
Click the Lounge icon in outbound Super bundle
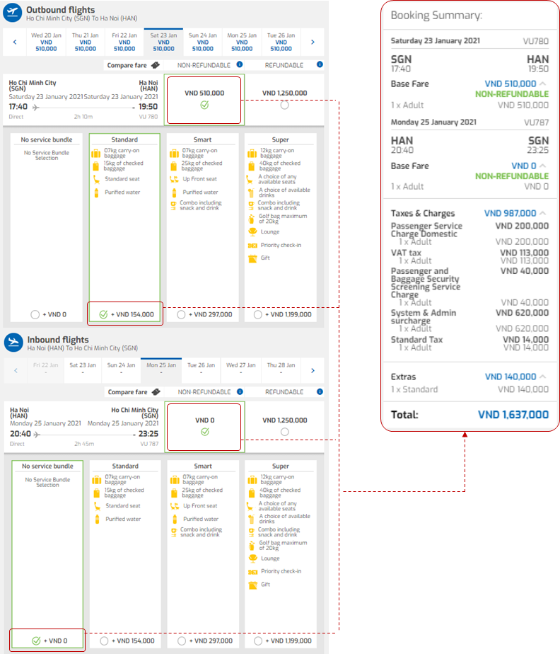(252, 231)
